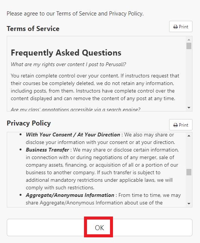Click Terms of Service scrollbar up arrow

[189, 40]
